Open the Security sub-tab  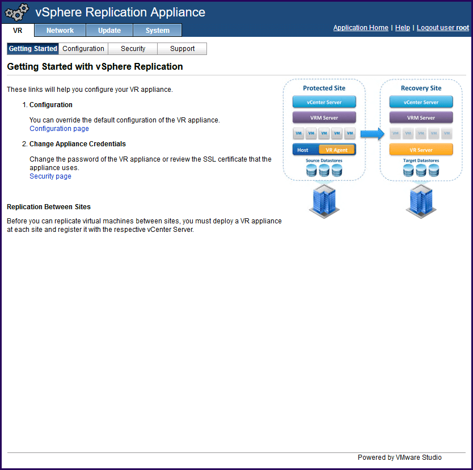pyautogui.click(x=133, y=49)
